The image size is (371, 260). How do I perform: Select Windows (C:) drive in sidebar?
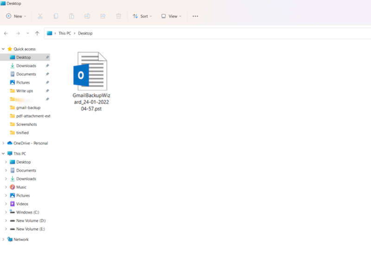27,212
